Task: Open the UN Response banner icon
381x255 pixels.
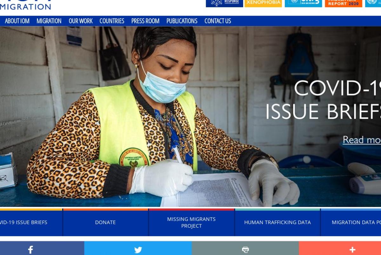Action: (224, 3)
